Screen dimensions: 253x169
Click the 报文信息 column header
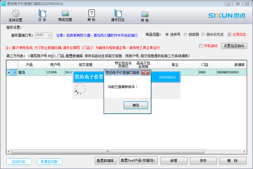pos(88,65)
